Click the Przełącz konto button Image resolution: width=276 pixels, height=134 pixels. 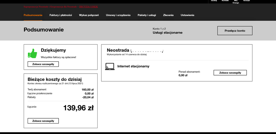pos(235,31)
